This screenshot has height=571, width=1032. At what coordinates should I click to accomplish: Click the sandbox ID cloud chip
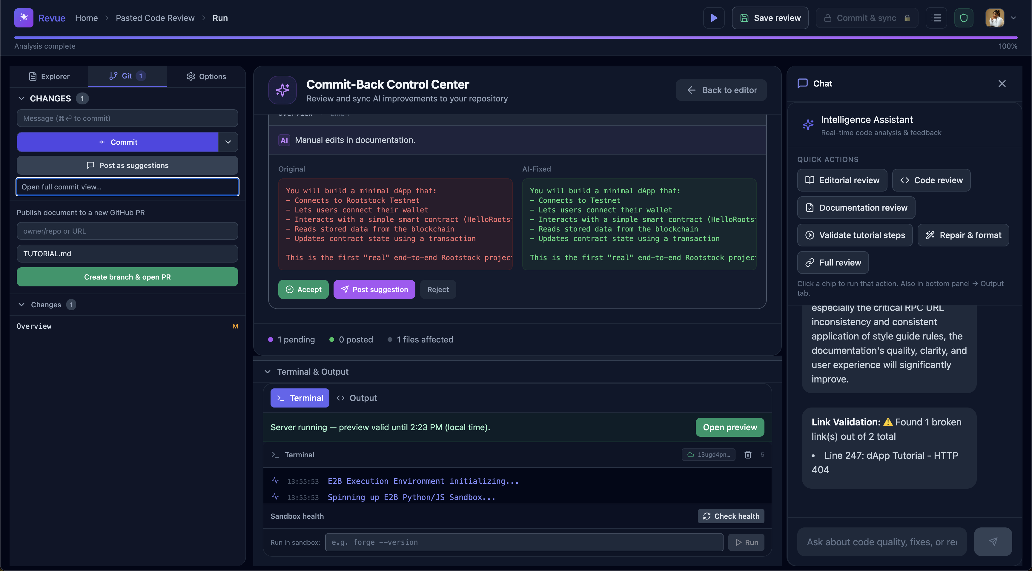(x=708, y=455)
